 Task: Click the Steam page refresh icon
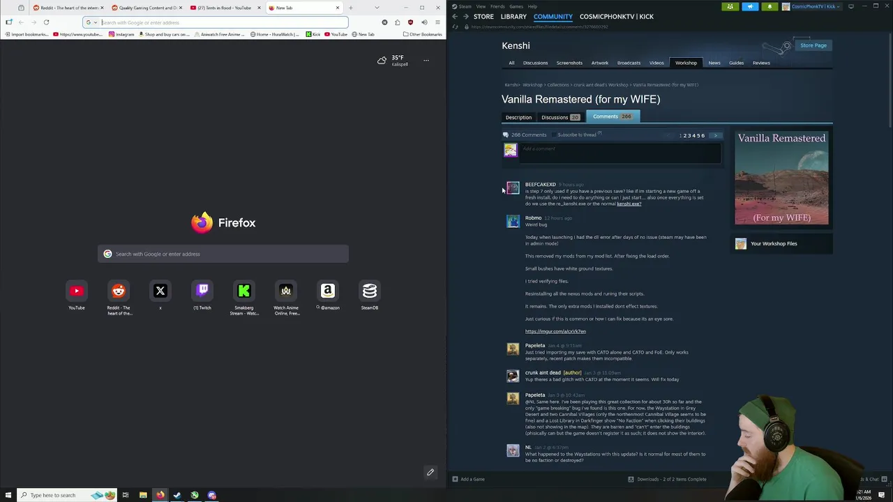point(455,26)
